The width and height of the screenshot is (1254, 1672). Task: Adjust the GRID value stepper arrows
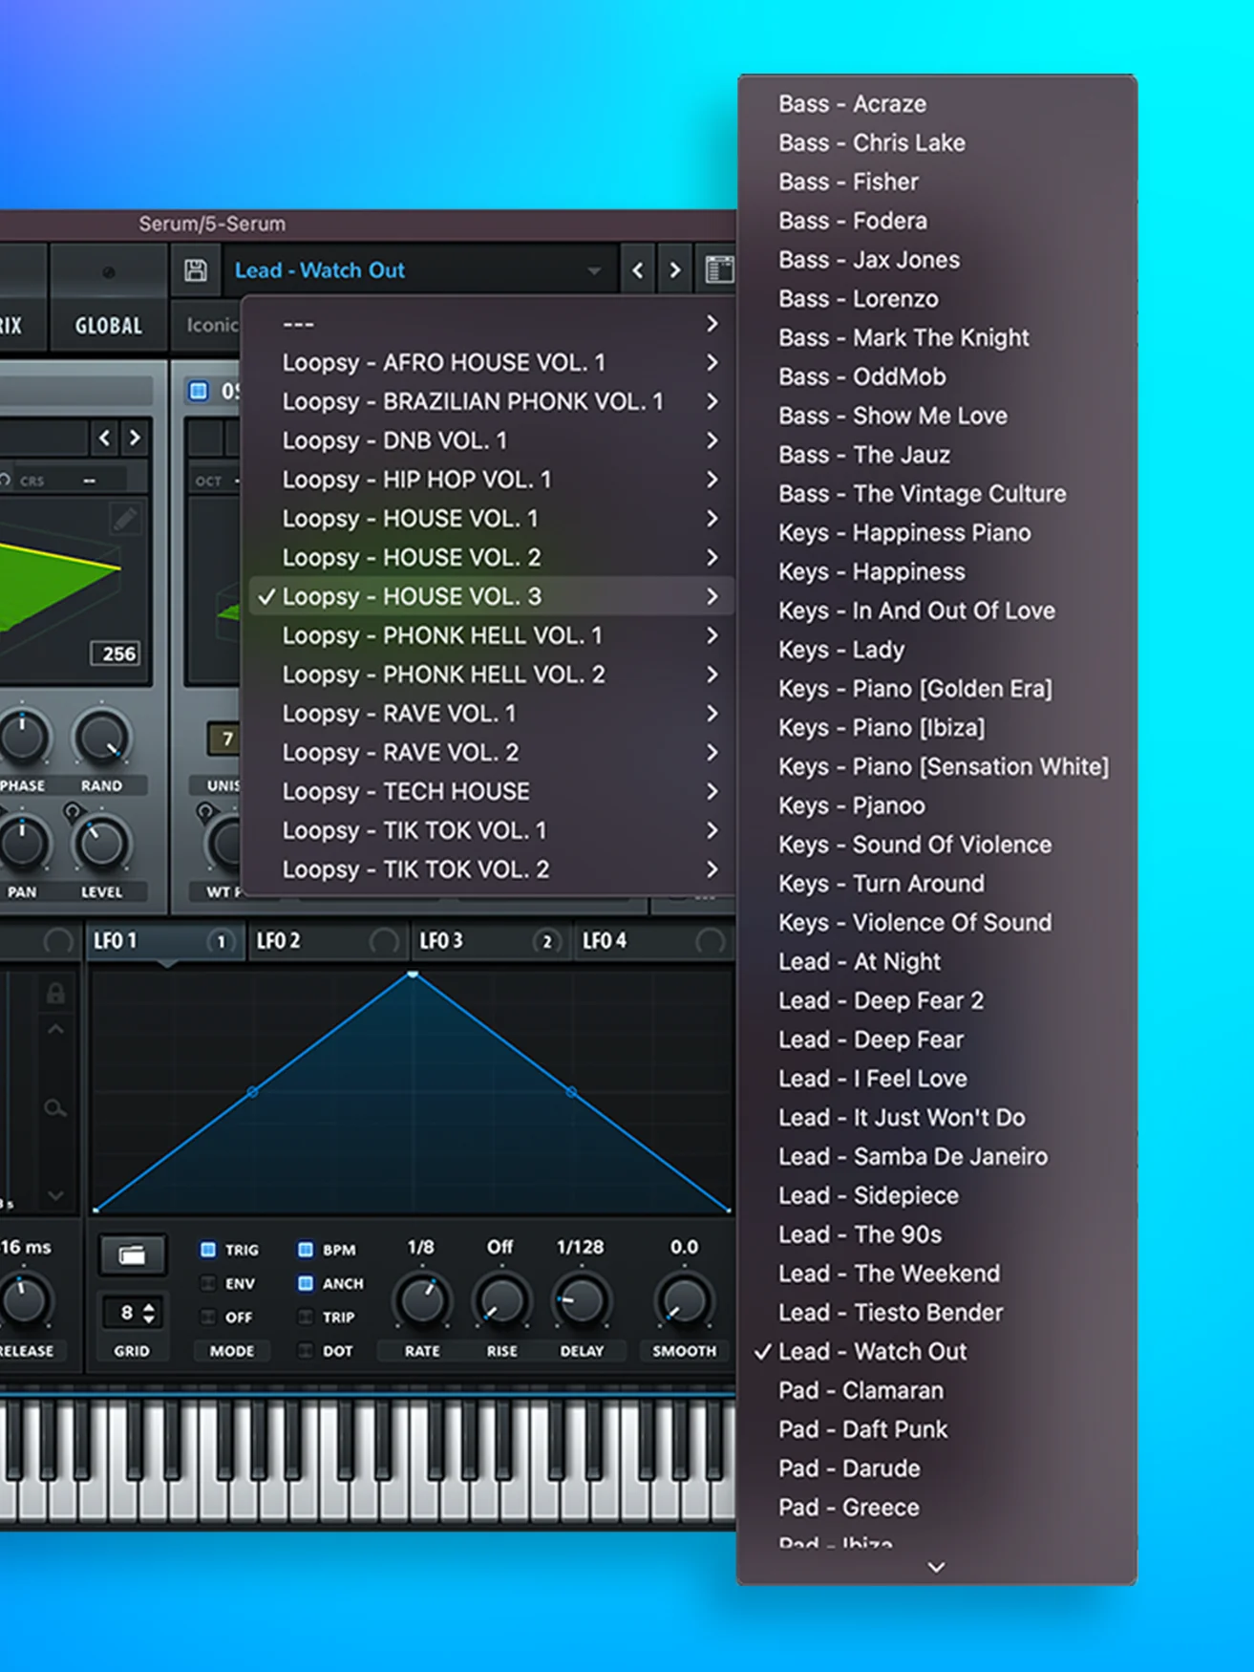pos(149,1313)
